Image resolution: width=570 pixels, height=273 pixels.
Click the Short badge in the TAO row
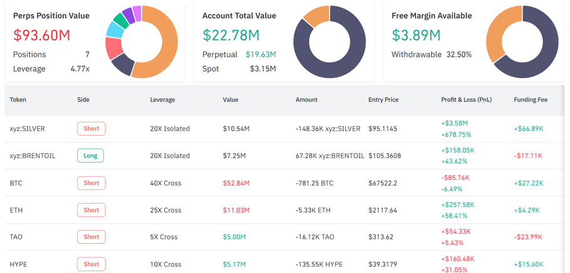point(91,237)
